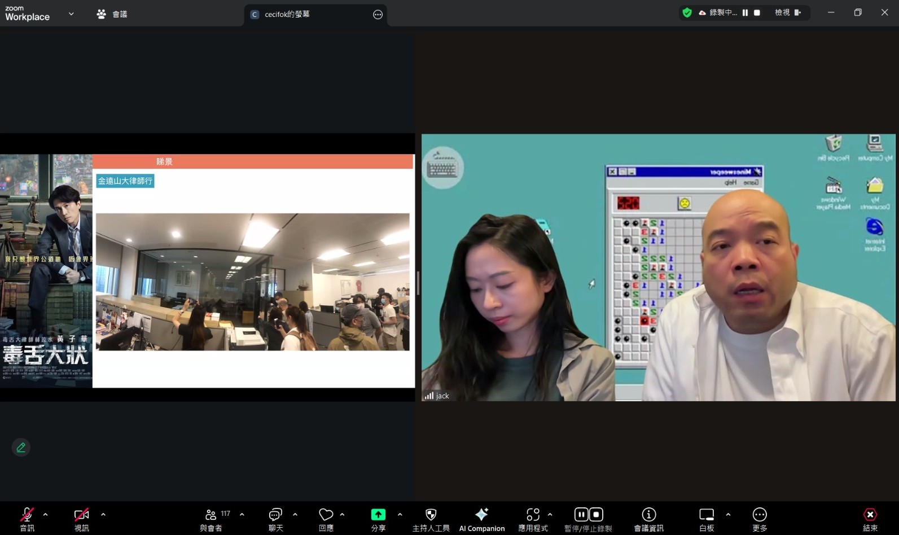Open the Apps button

533,518
